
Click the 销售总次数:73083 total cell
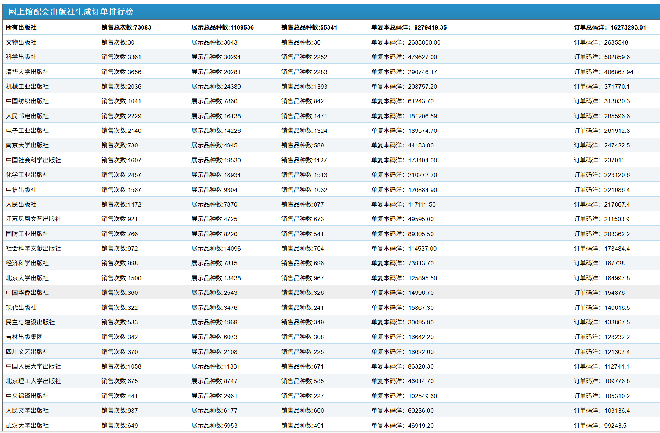coord(126,27)
